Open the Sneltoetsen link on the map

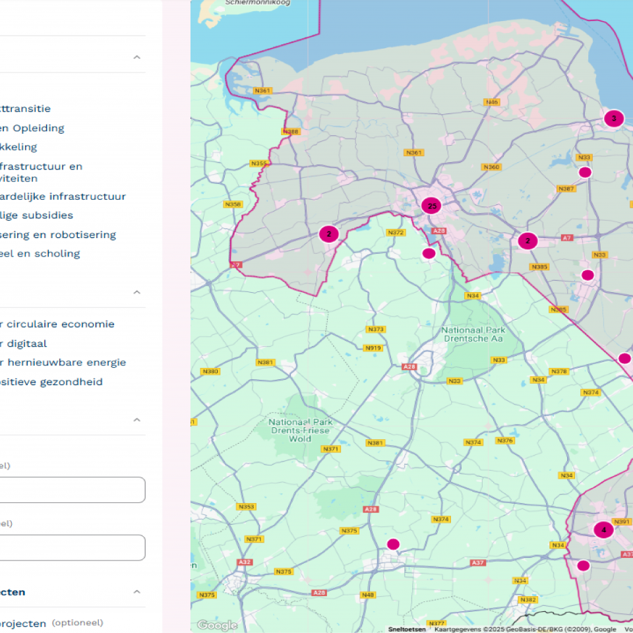click(x=407, y=629)
